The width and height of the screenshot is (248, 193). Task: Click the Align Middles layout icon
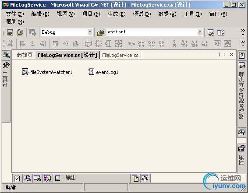66,44
